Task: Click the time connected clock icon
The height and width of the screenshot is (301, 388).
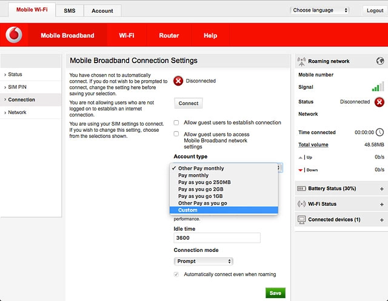Action: point(380,132)
